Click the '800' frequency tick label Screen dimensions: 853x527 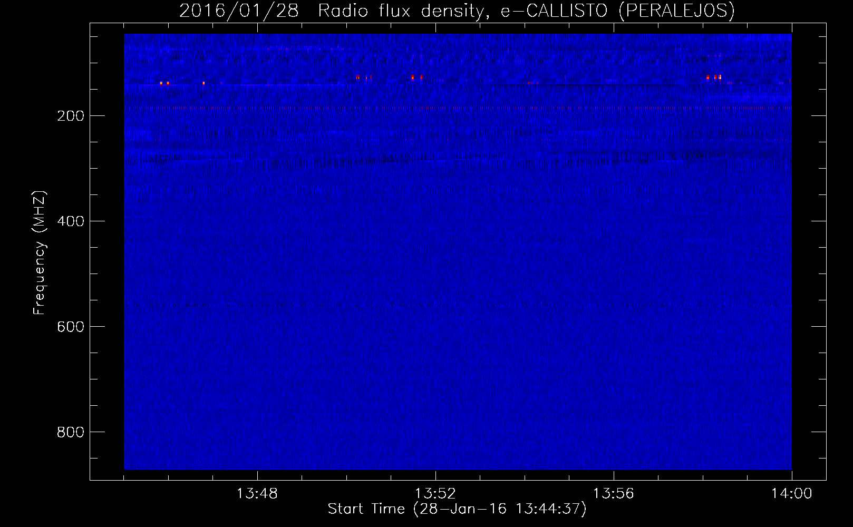point(70,432)
